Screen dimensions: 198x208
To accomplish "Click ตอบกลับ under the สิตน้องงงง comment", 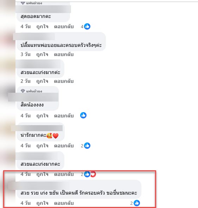I will coord(64,116).
